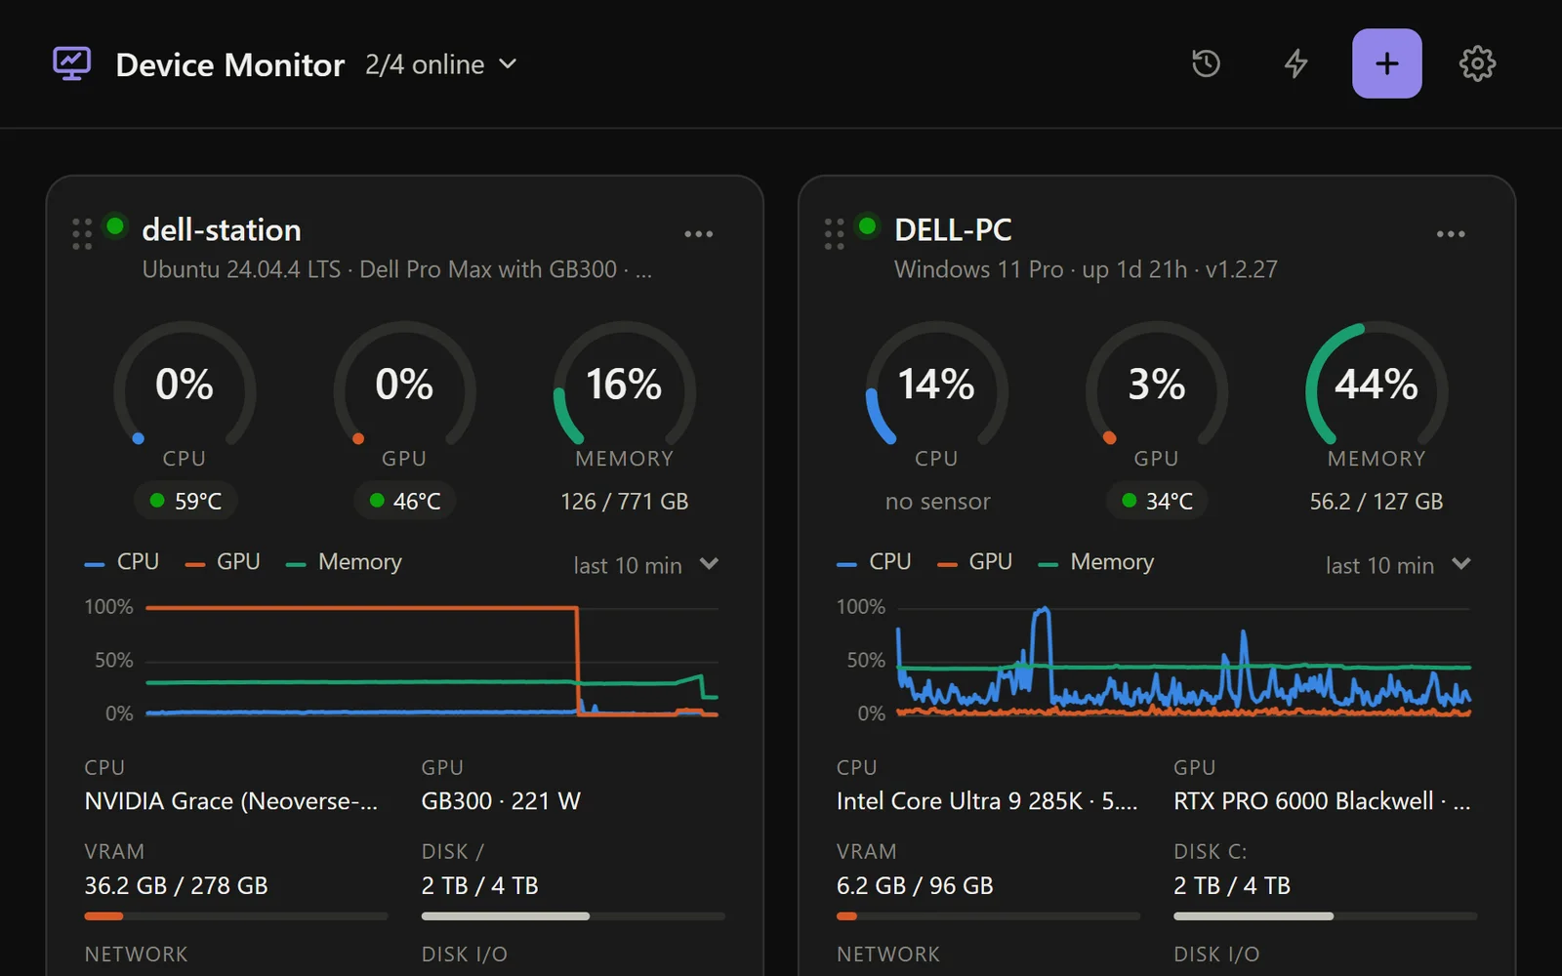The height and width of the screenshot is (976, 1562).
Task: Click the dell-station device name
Action: pyautogui.click(x=222, y=230)
